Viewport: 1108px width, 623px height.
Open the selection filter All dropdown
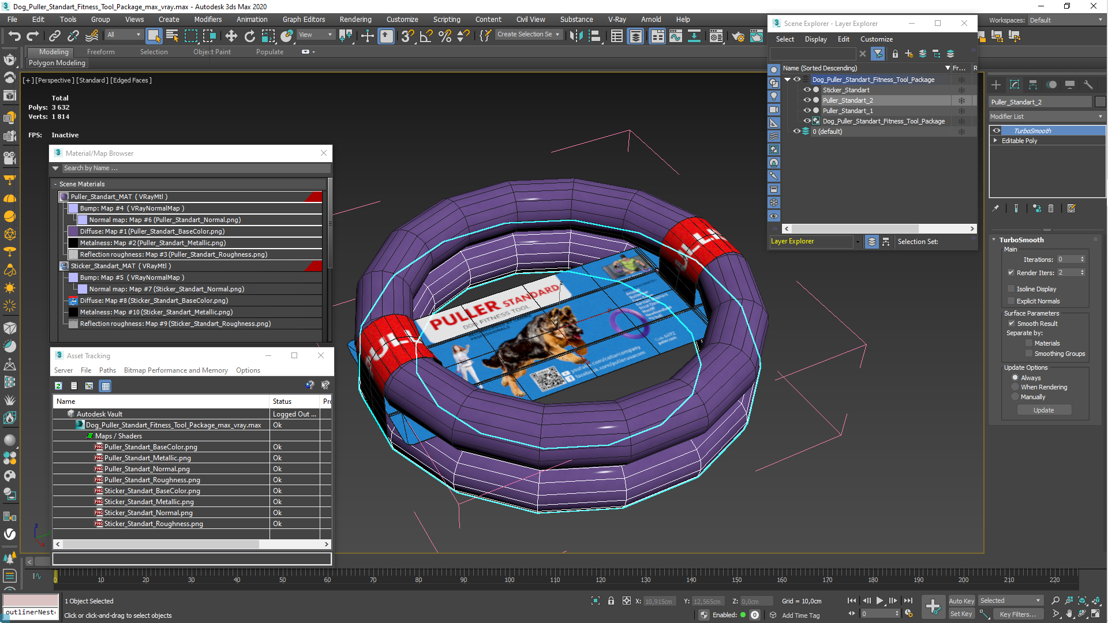pos(124,35)
